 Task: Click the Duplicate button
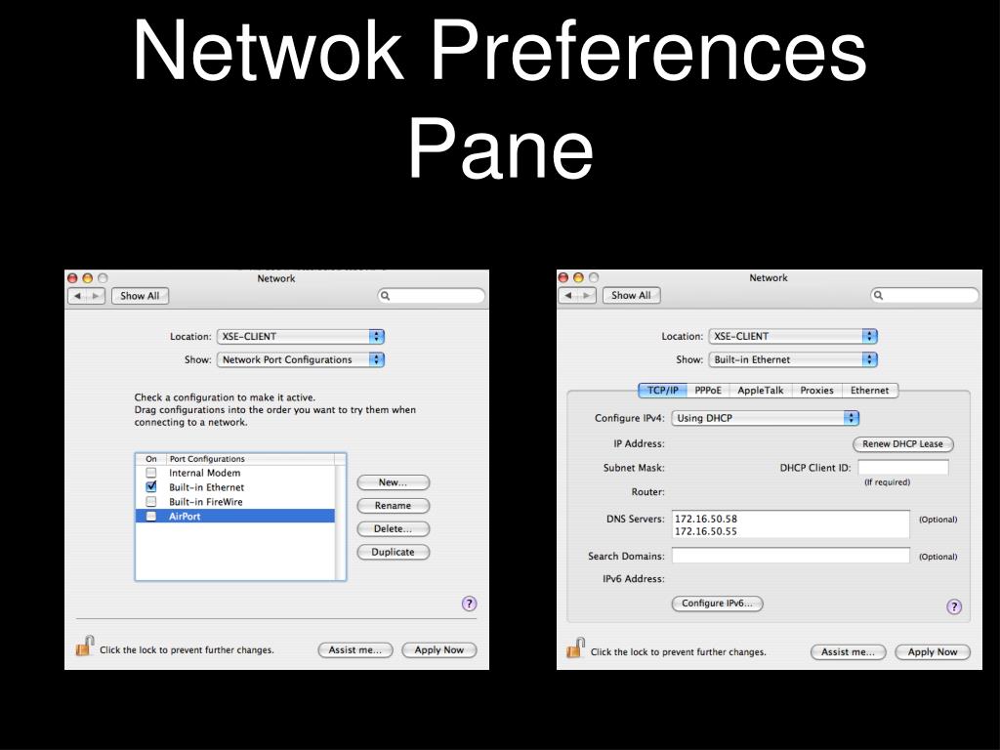pyautogui.click(x=393, y=553)
